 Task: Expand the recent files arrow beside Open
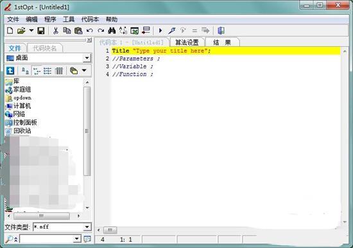tap(31, 30)
